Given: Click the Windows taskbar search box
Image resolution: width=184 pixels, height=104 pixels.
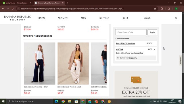Looking at the screenshot, I should click(x=29, y=101).
